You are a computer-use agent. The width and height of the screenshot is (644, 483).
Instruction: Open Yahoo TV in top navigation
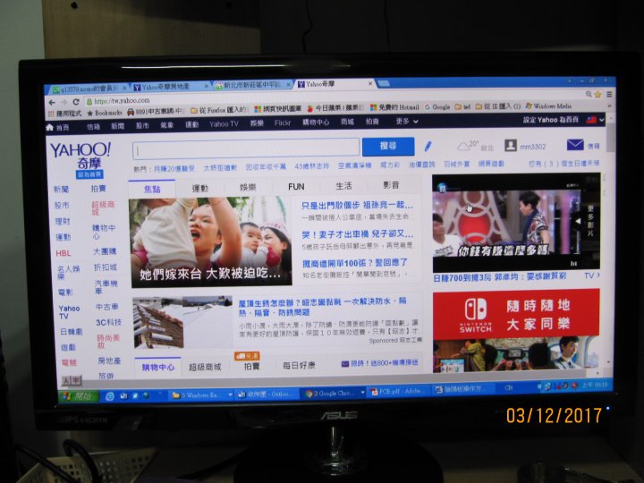pyautogui.click(x=224, y=123)
